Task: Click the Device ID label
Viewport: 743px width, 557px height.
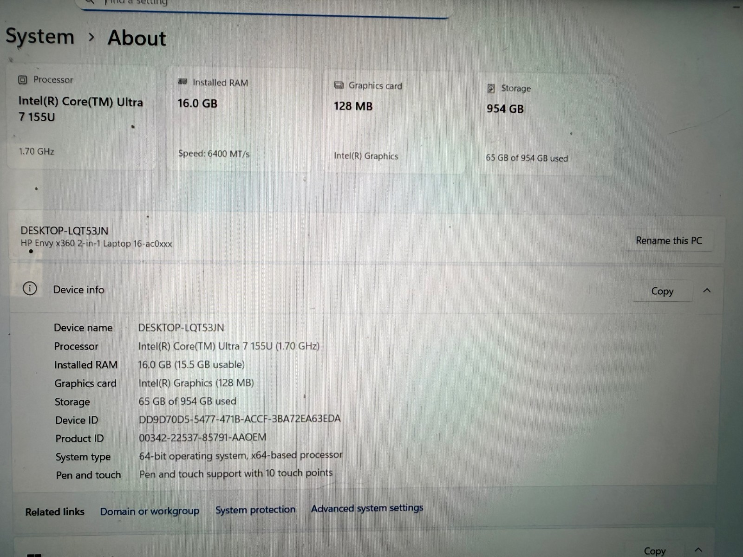Action: click(77, 420)
